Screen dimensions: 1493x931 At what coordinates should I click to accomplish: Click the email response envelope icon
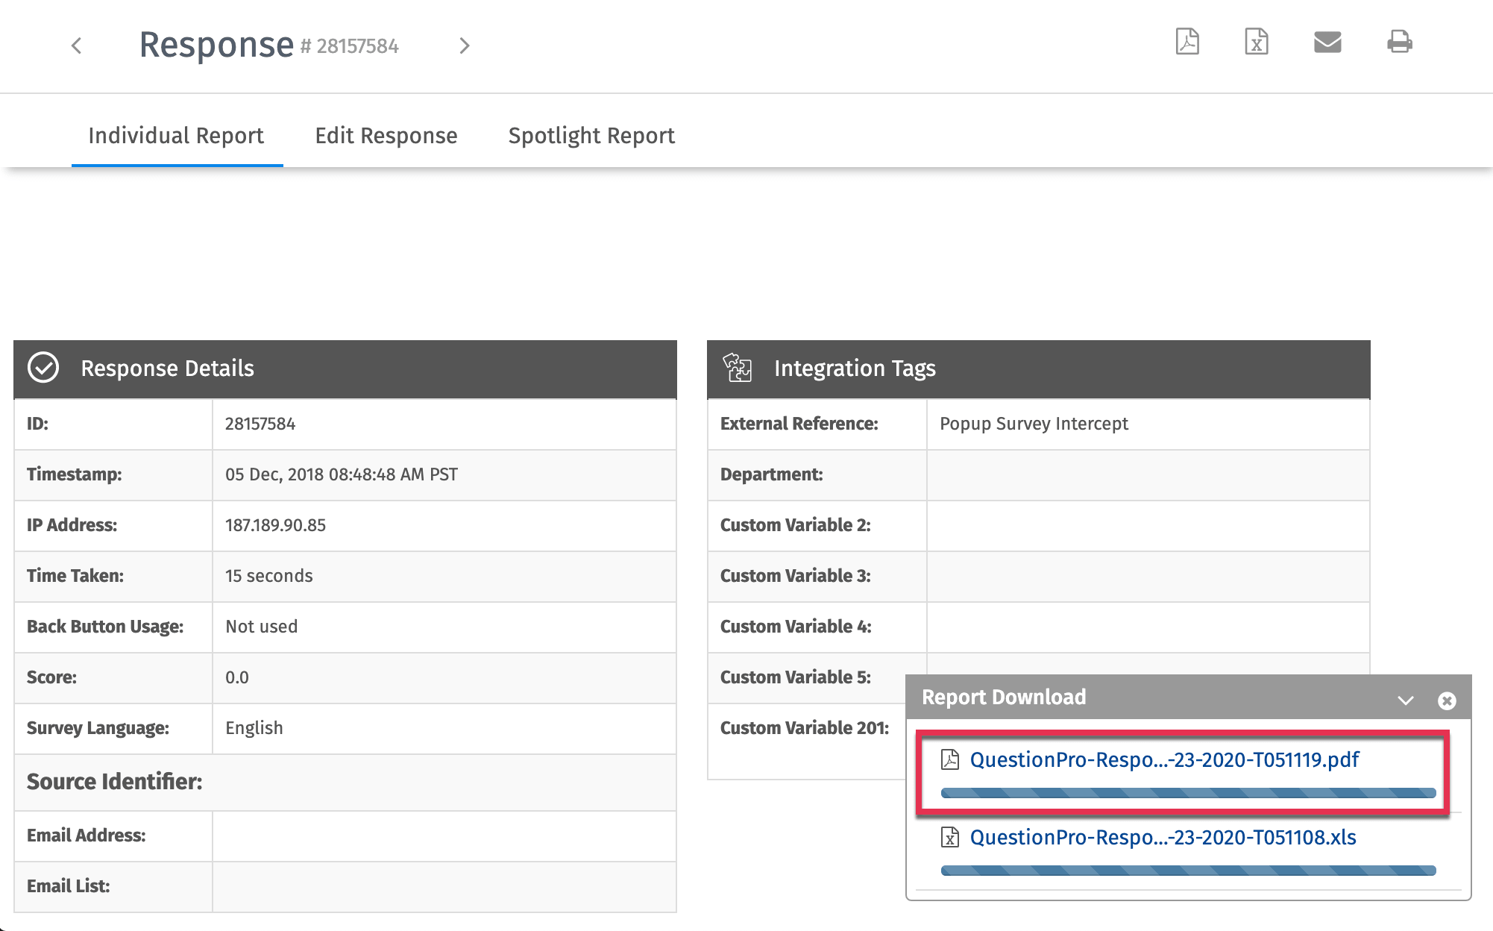pyautogui.click(x=1327, y=42)
